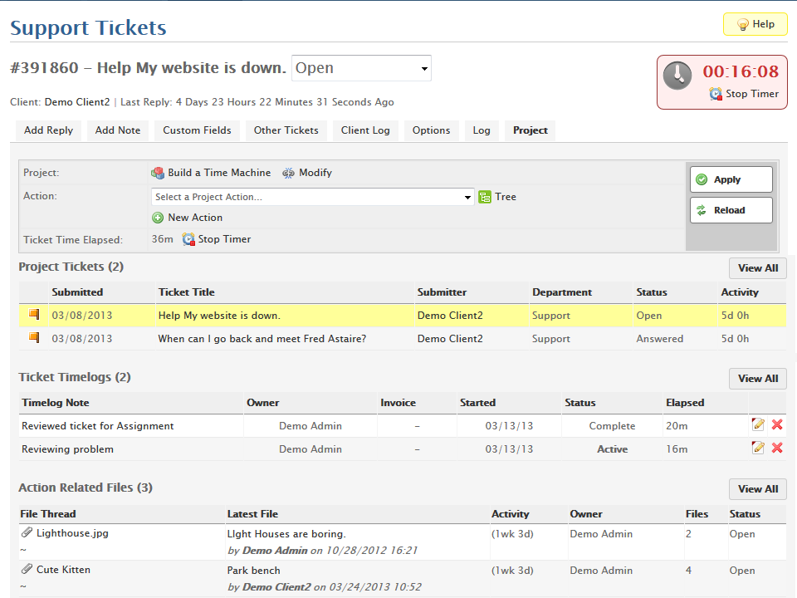View all Project Tickets
Image resolution: width=797 pixels, height=598 pixels.
coord(757,268)
